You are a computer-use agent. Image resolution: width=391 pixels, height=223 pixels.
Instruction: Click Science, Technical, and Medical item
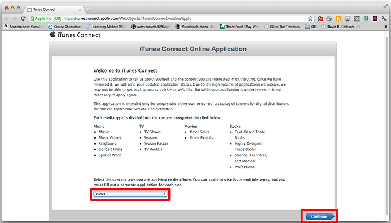pos(250,158)
